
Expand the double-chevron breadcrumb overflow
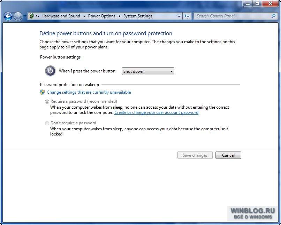coord(37,16)
